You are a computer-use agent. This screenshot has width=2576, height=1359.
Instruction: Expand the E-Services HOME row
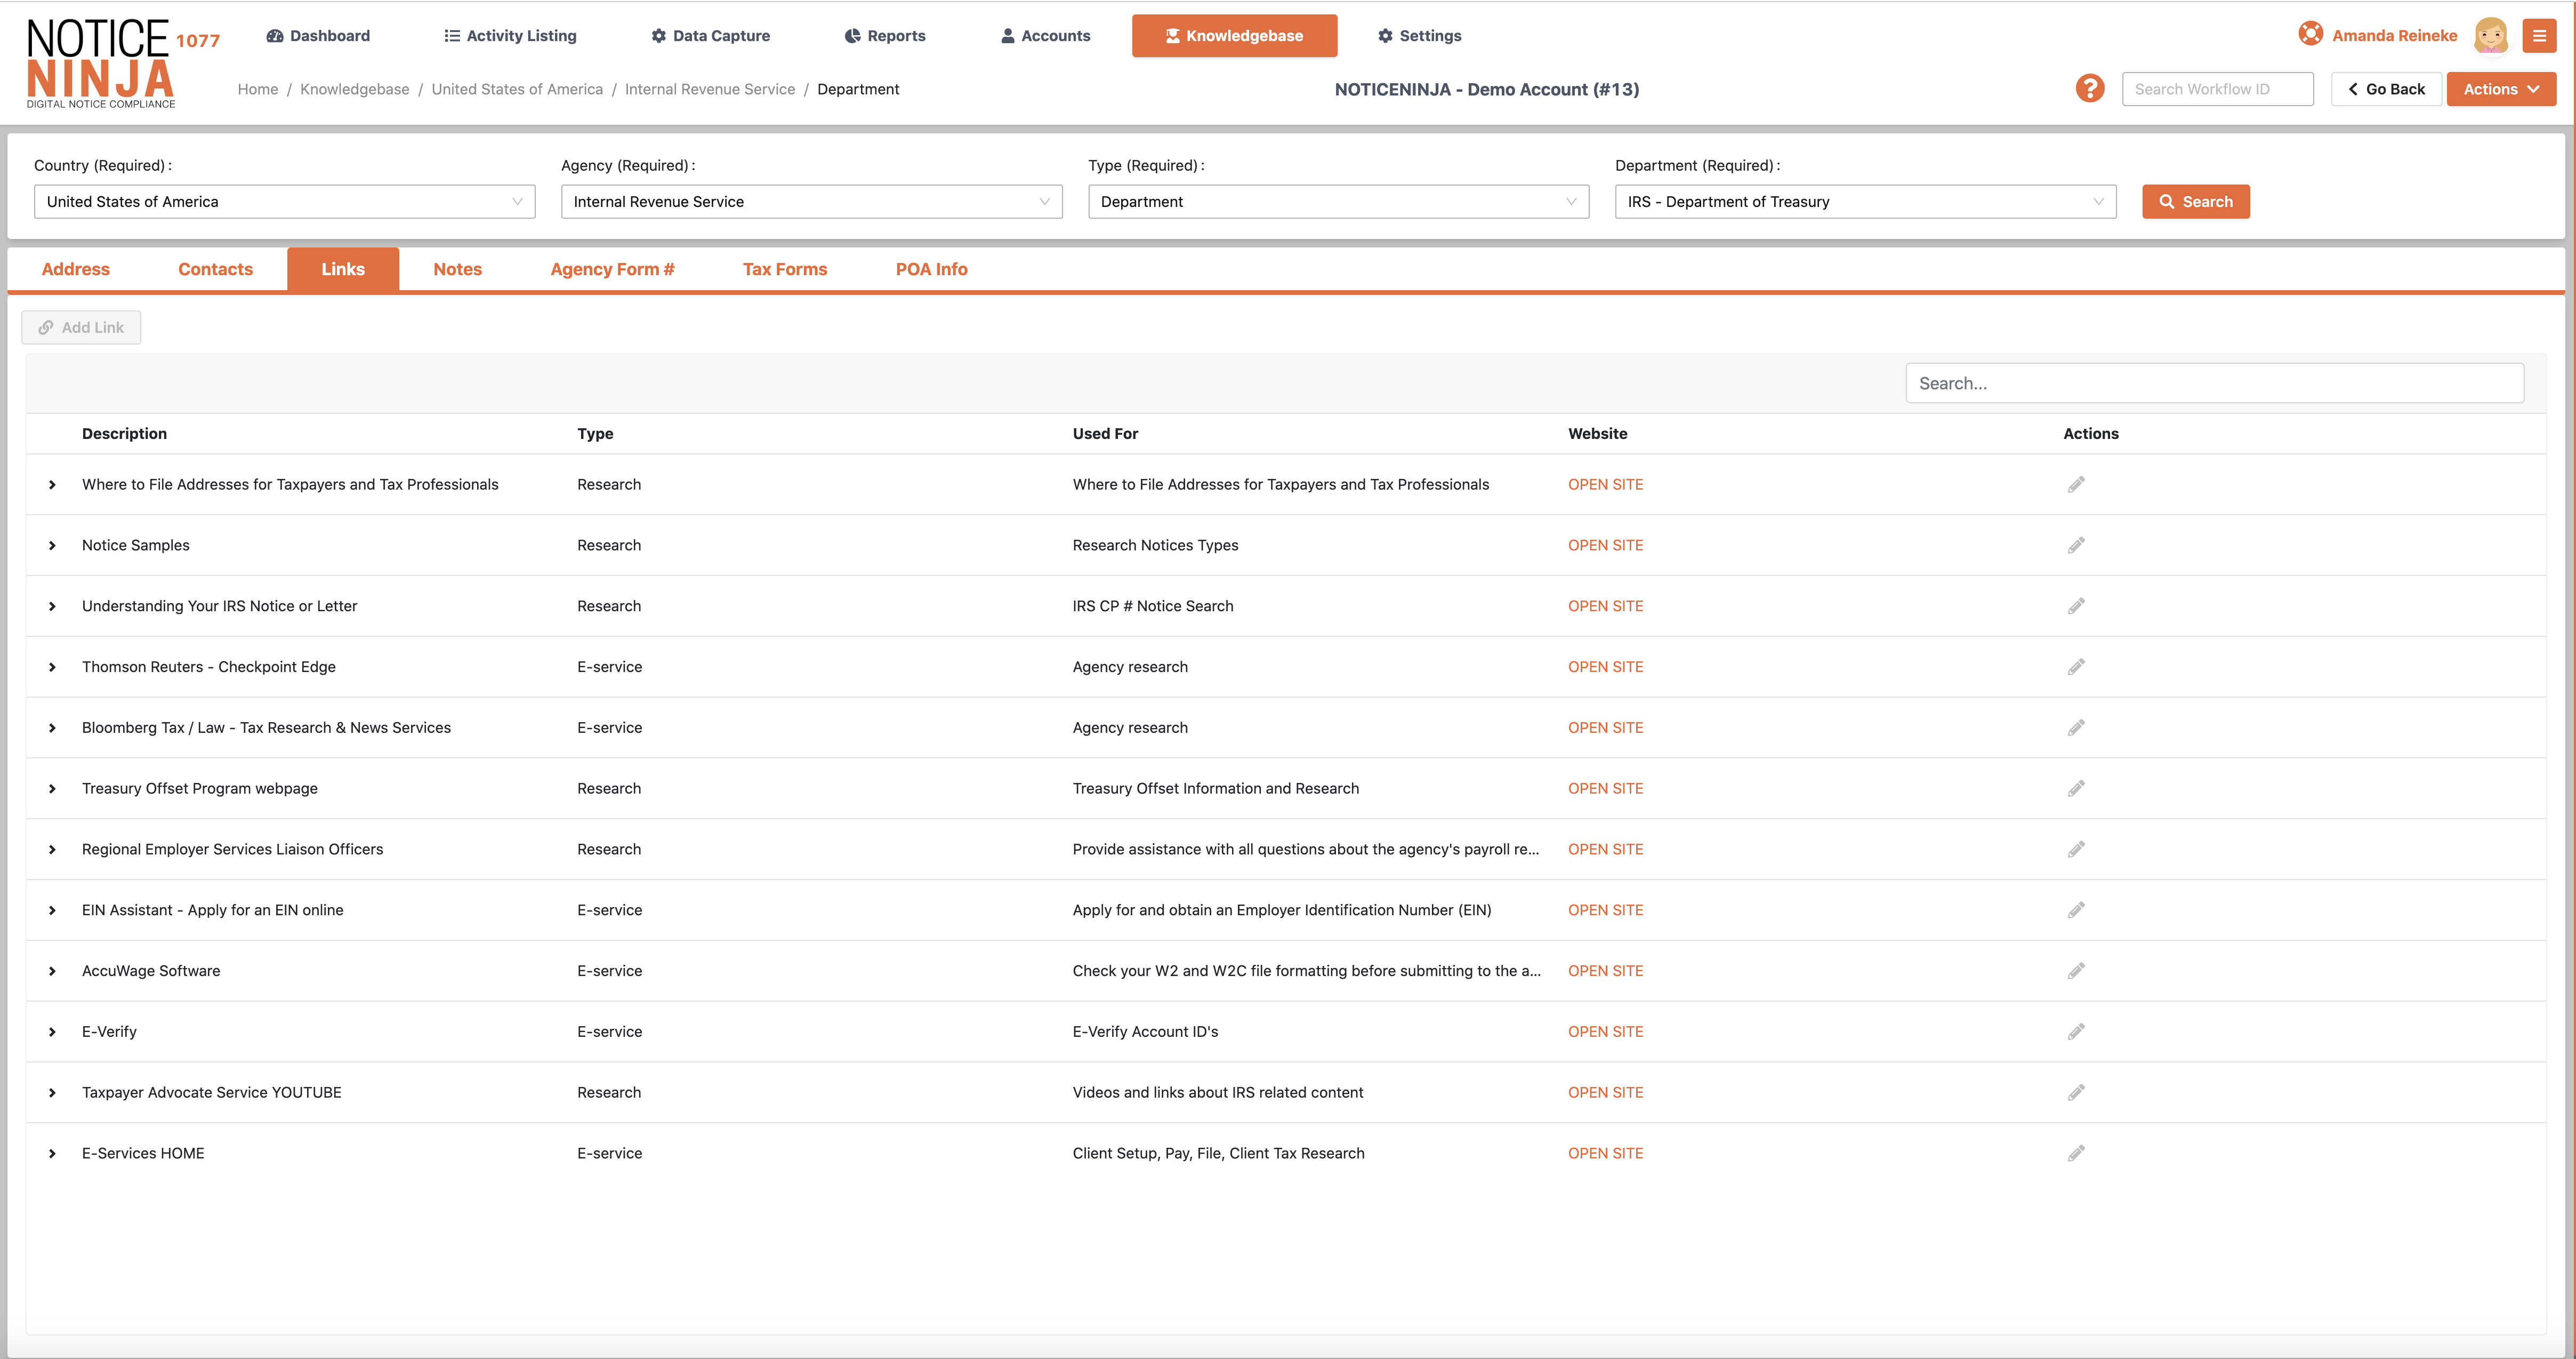pyautogui.click(x=52, y=1154)
